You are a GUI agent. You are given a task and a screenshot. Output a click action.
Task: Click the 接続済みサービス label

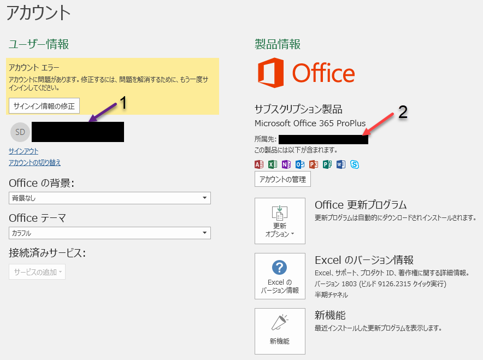47,253
